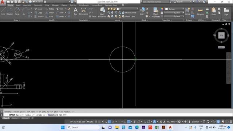Viewport: 233px width, 131px height.
Task: Toggle object snap in status bar
Action: 129,122
